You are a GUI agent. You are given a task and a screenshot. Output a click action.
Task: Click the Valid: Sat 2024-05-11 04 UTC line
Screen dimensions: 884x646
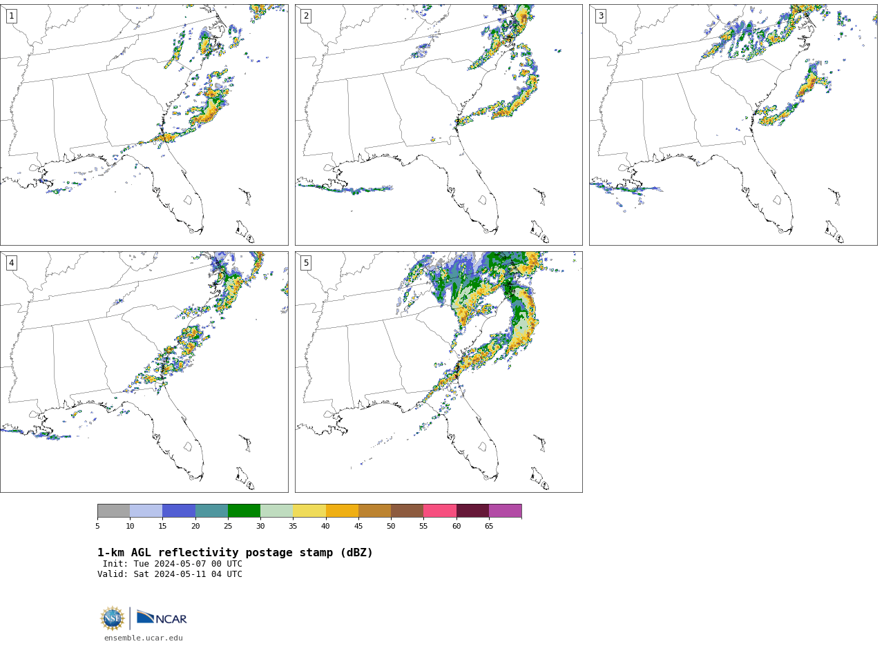(170, 574)
